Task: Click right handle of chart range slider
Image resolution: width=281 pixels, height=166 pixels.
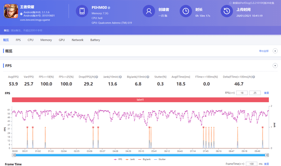Action: pyautogui.click(x=267, y=155)
